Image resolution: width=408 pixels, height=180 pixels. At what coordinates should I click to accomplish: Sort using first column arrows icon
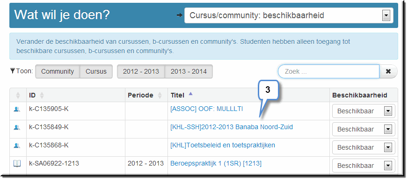18,95
